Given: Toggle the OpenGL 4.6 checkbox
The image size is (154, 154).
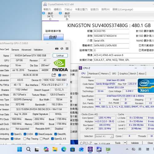Looking at the screenshot, I should point(52,139).
